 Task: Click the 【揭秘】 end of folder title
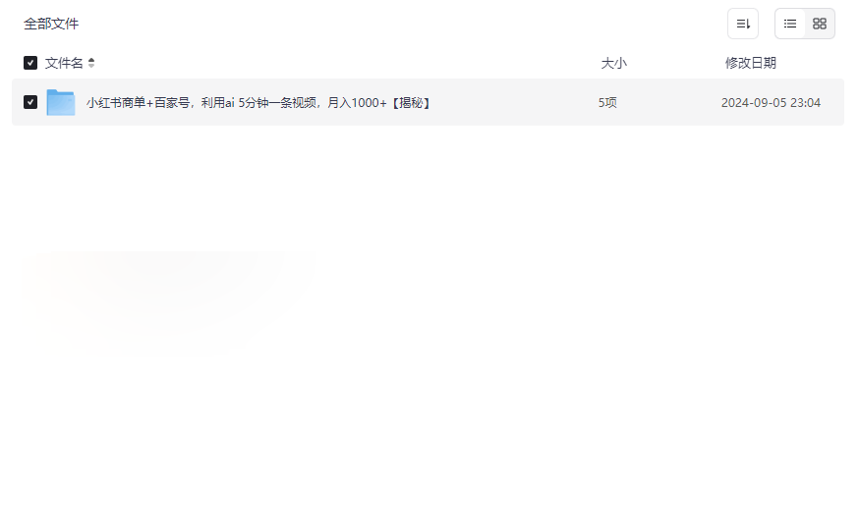(411, 103)
